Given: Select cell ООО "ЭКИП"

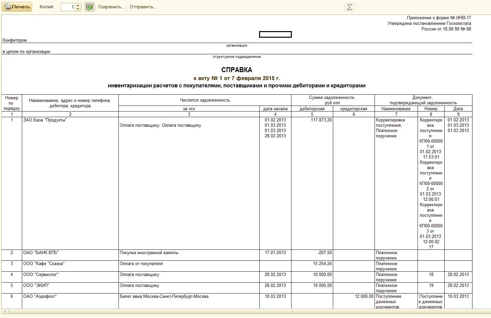Looking at the screenshot, I should pos(70,288).
